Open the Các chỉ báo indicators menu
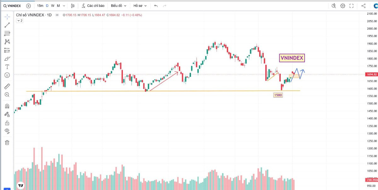 [x=95, y=5]
